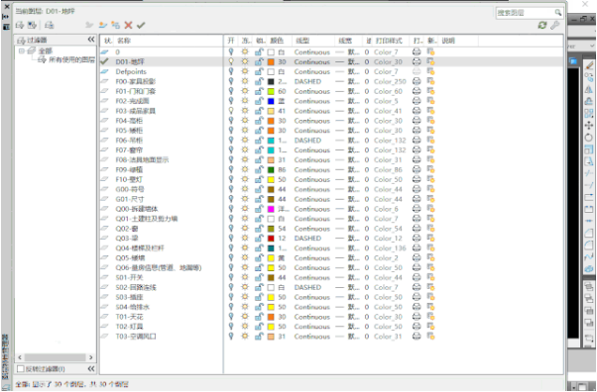Viewport: 597px width, 392px height.
Task: Create new layer frozen in all viewports
Action: tap(116, 25)
